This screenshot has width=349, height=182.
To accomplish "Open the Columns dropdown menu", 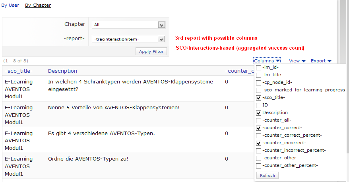I will [267, 61].
